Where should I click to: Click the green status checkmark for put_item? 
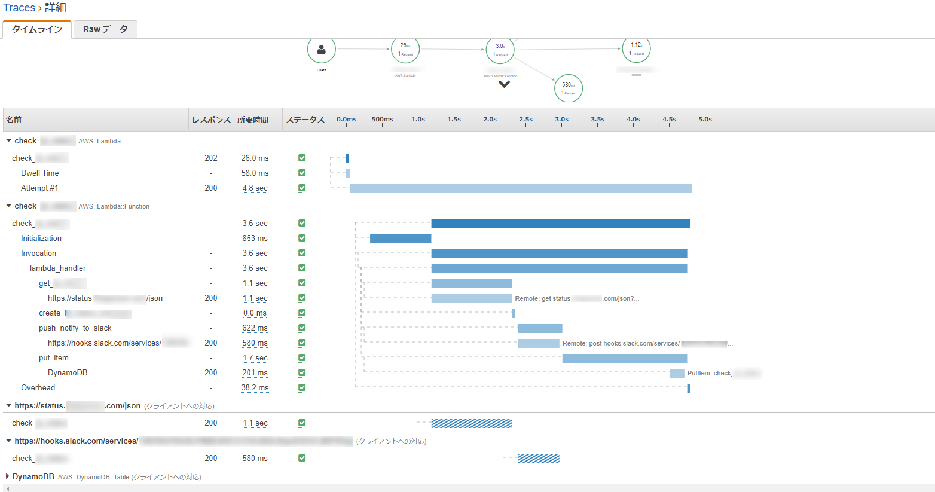click(x=302, y=358)
